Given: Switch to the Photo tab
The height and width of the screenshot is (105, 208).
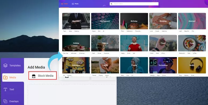Looking at the screenshot, I should (x=75, y=4).
